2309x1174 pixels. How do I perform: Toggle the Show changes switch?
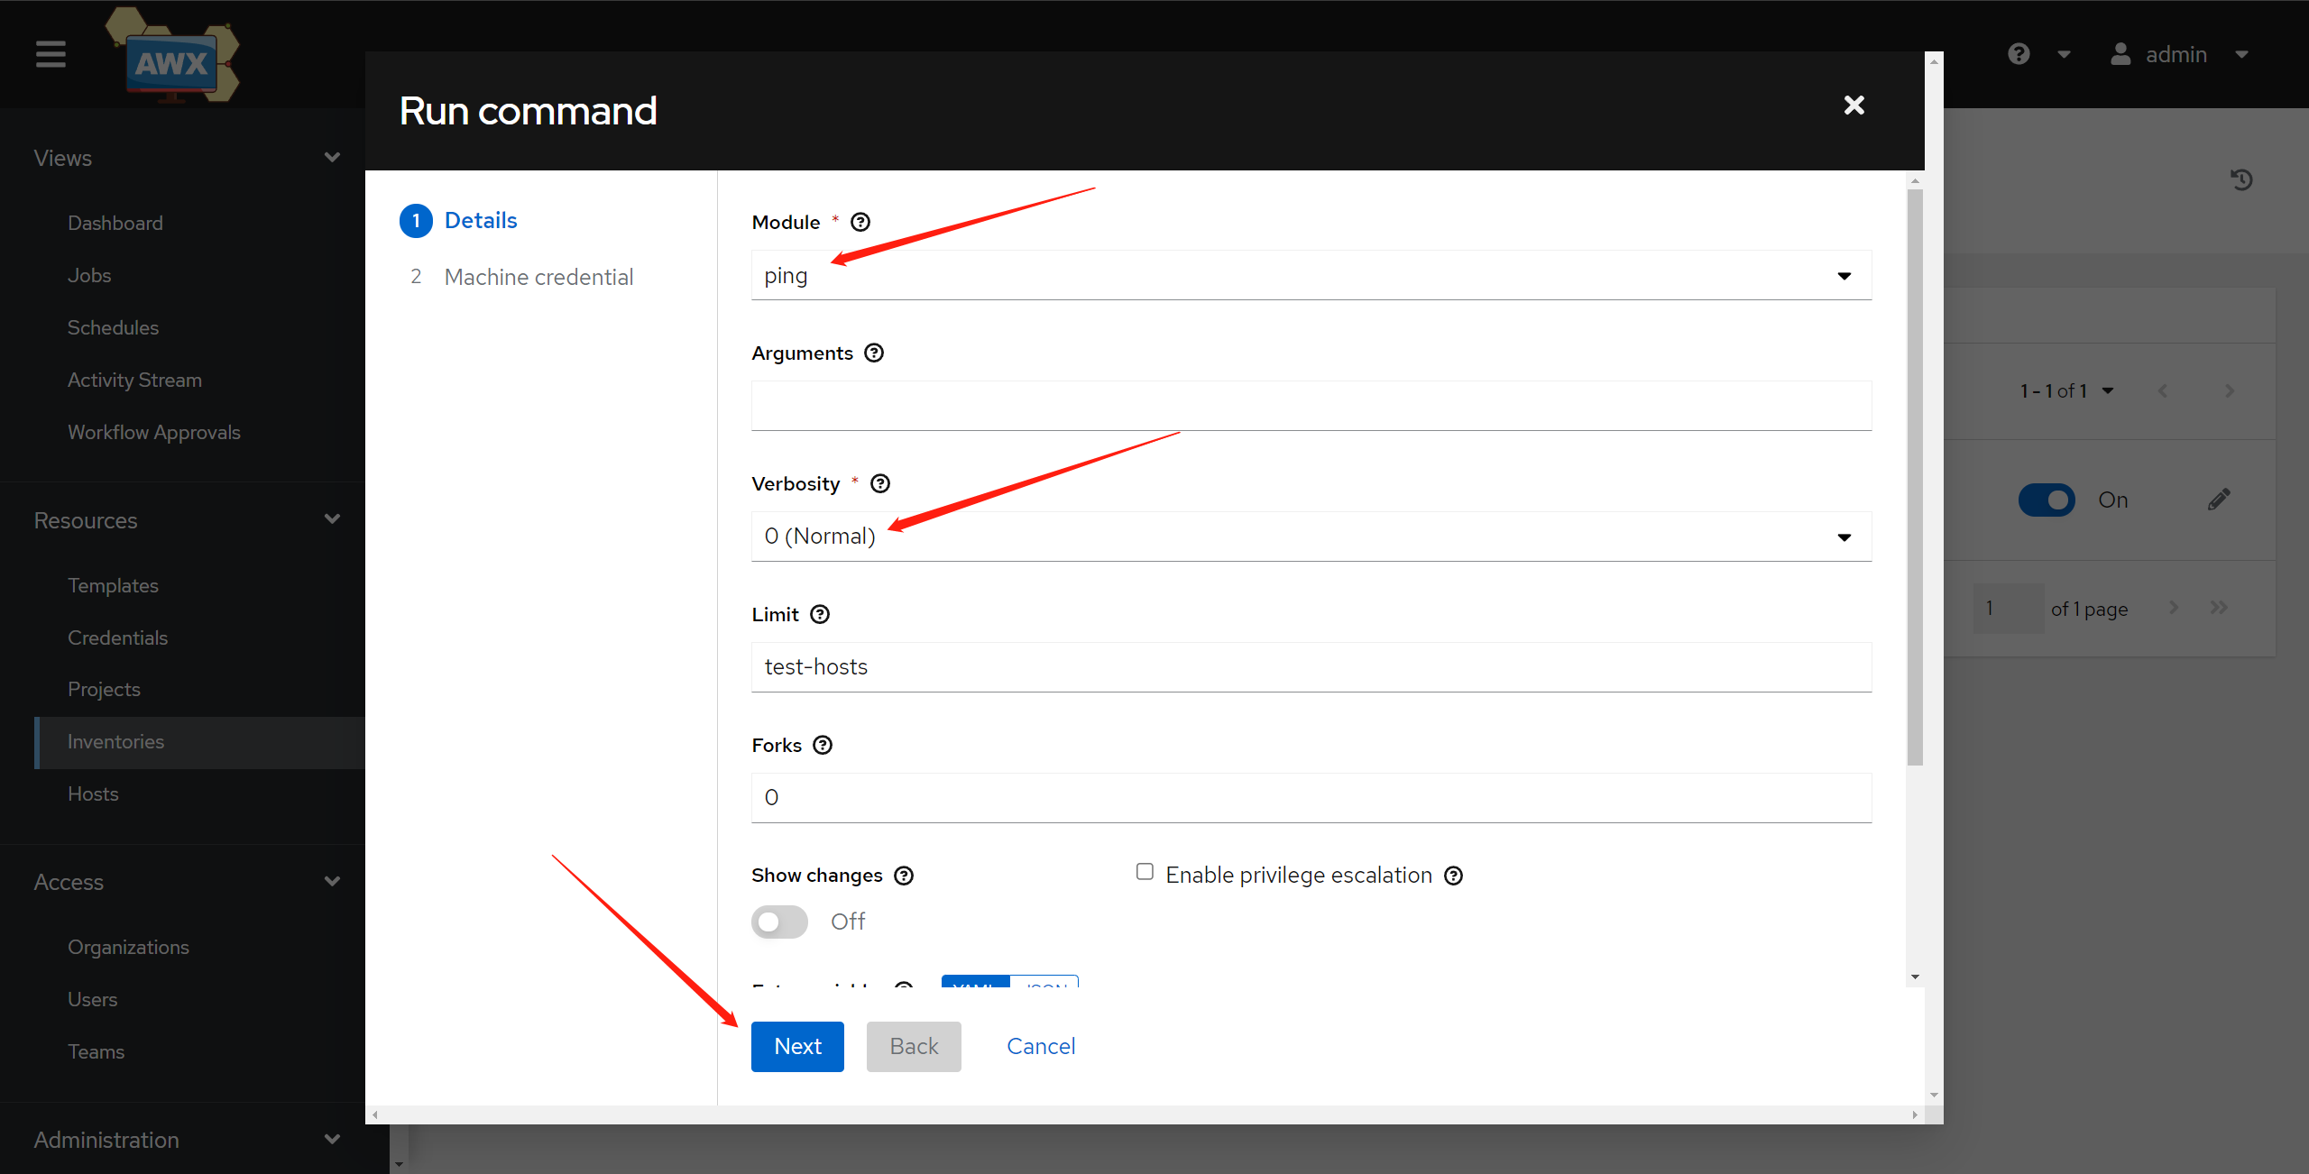(779, 922)
